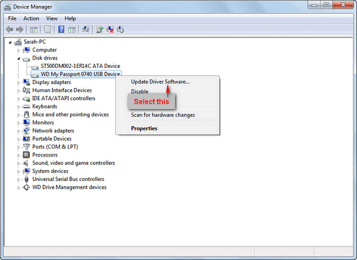Maximize the Device Manager window
357x260 pixels.
(327, 5)
